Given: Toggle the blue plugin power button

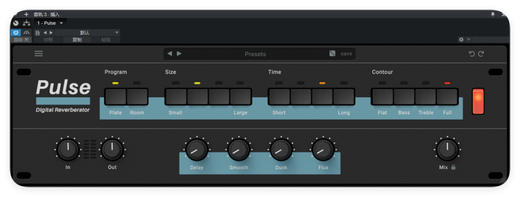Looking at the screenshot, I should [16, 32].
